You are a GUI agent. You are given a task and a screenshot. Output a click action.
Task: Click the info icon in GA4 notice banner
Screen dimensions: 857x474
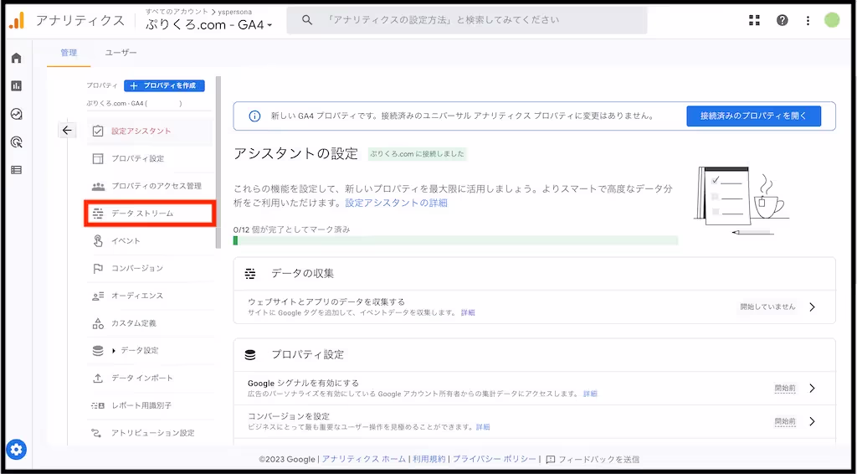[x=254, y=116]
